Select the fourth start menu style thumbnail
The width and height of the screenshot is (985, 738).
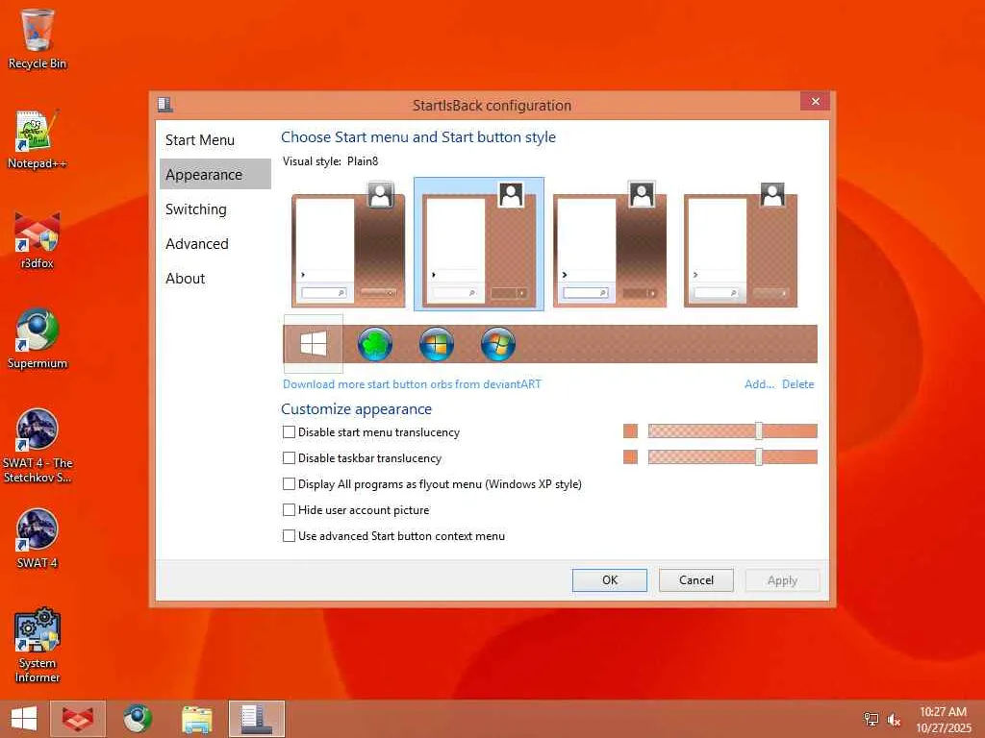tap(740, 244)
